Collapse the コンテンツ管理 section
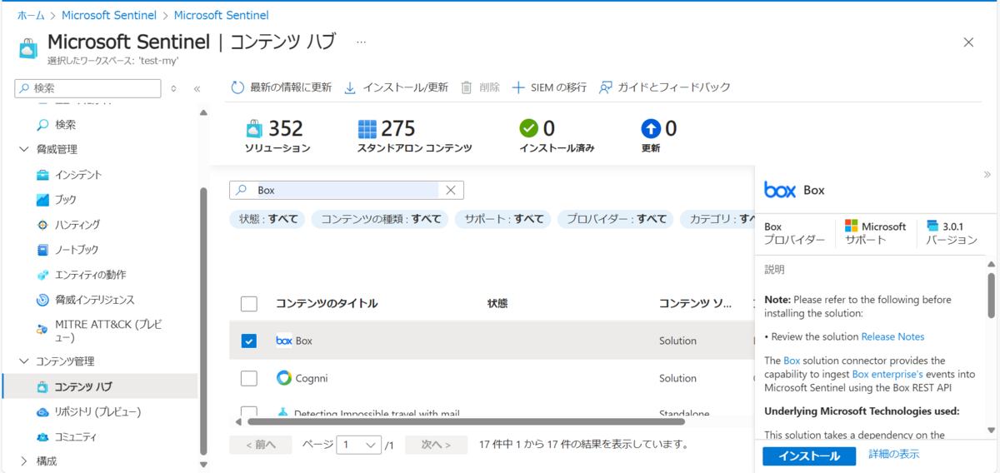This screenshot has width=1000, height=473. pos(24,361)
